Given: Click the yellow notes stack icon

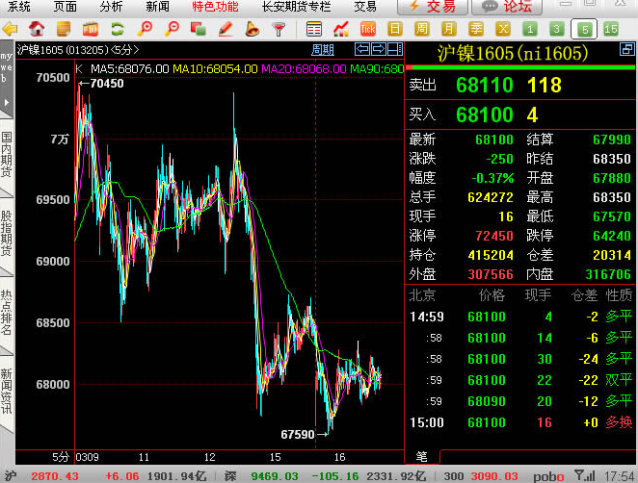Looking at the screenshot, I should [x=64, y=29].
